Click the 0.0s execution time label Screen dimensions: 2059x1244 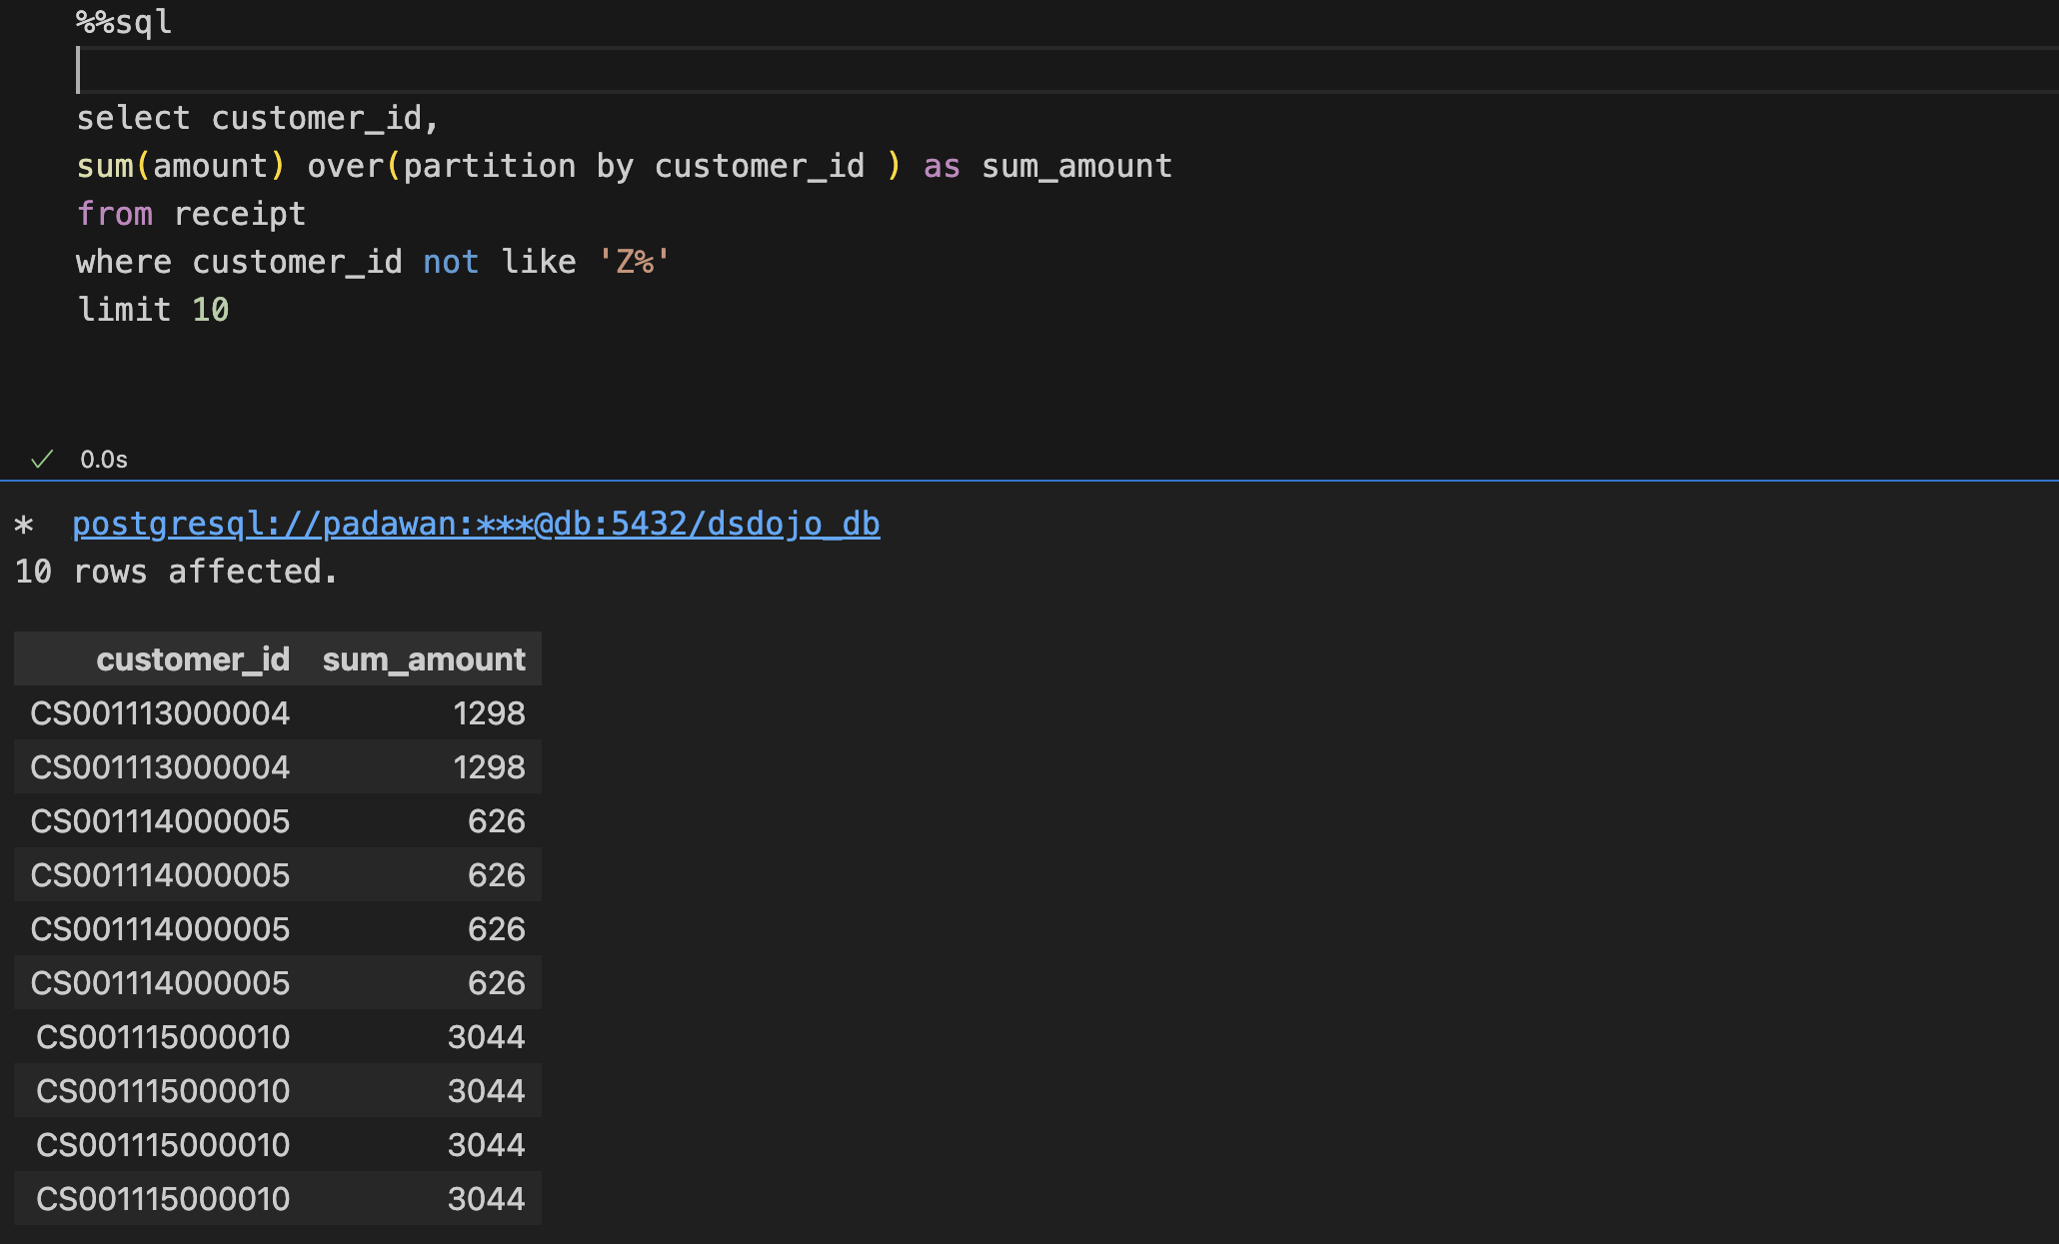click(104, 460)
